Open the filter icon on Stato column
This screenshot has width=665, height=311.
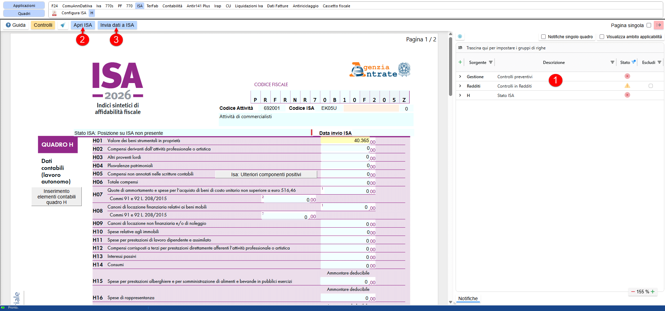tap(634, 62)
